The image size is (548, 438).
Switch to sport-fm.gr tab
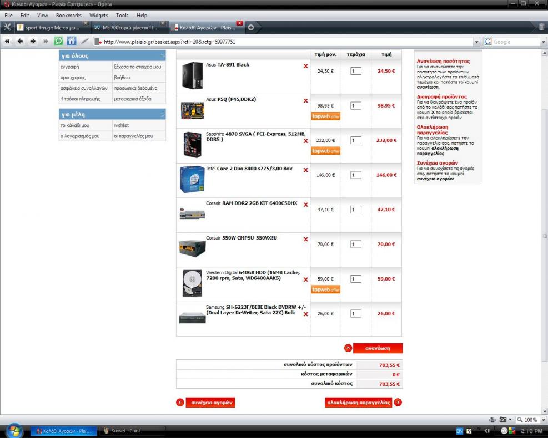52,27
